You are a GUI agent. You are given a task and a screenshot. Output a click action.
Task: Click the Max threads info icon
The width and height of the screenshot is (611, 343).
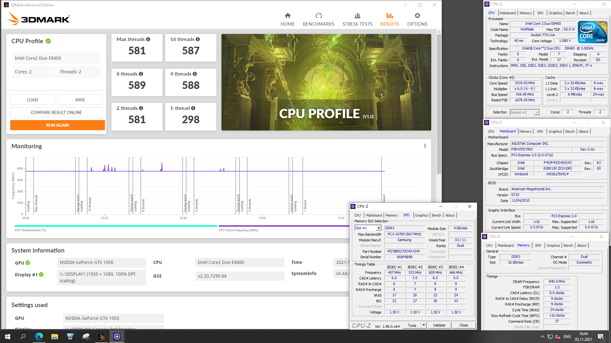(148, 39)
